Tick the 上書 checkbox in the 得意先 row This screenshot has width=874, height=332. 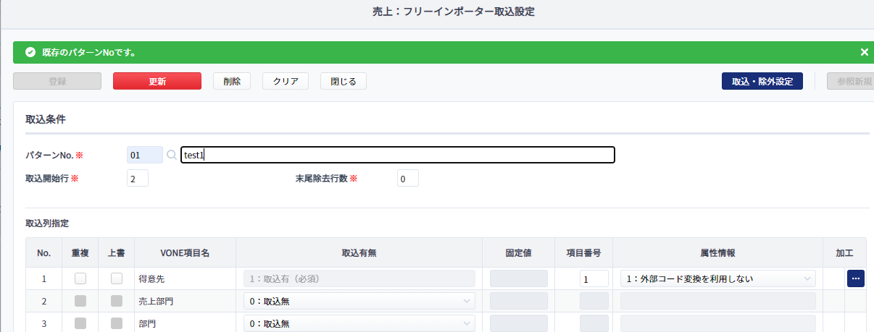pos(116,278)
